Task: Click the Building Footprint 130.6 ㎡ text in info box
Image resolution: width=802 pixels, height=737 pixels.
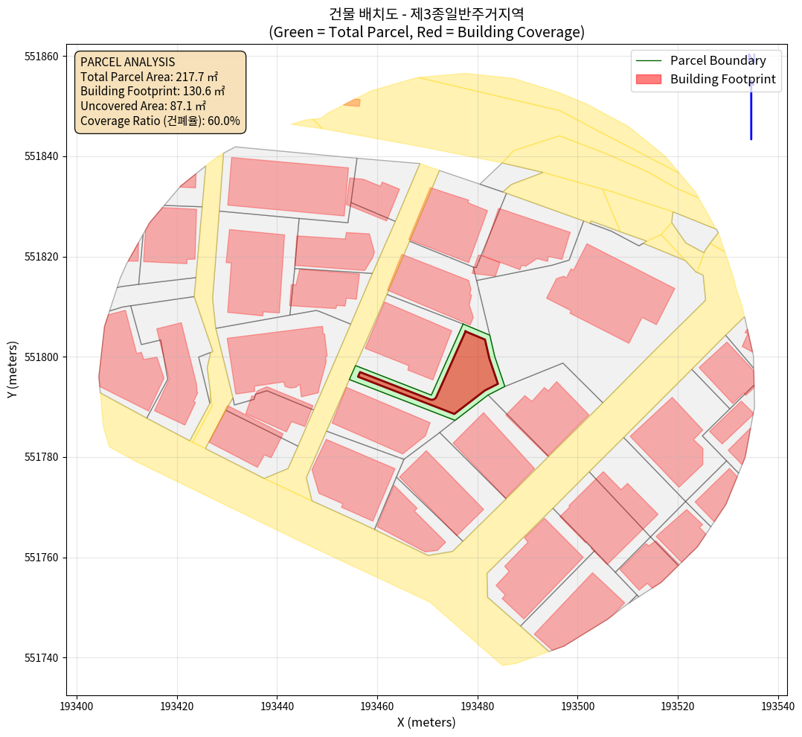Action: pos(153,91)
